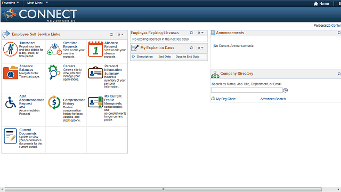341x192 pixels.
Task: Open the Advanced Search link
Action: click(273, 99)
